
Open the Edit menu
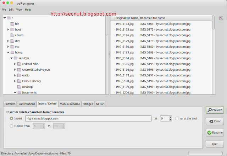point(11,10)
